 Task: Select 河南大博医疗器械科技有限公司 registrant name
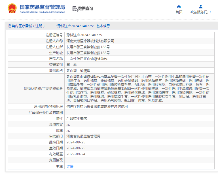click(90, 41)
